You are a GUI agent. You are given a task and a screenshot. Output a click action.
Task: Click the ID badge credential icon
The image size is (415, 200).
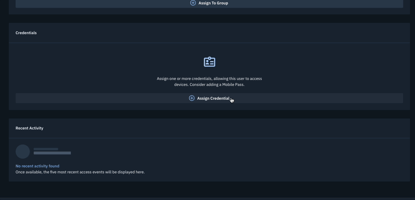209,62
